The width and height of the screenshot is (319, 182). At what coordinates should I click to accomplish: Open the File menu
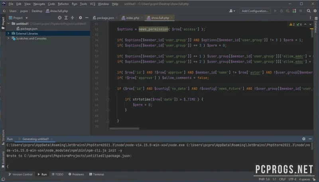point(11,4)
